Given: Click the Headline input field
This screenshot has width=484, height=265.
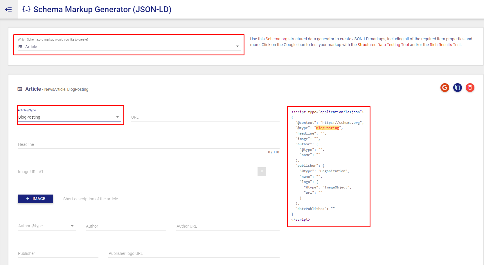Looking at the screenshot, I should point(116,144).
